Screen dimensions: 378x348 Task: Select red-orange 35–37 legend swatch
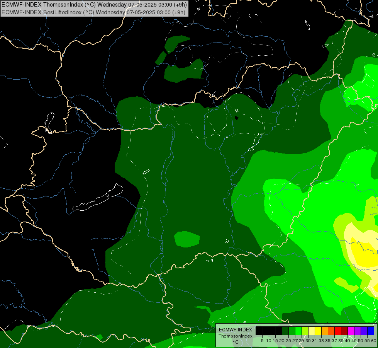pyautogui.click(x=331, y=331)
